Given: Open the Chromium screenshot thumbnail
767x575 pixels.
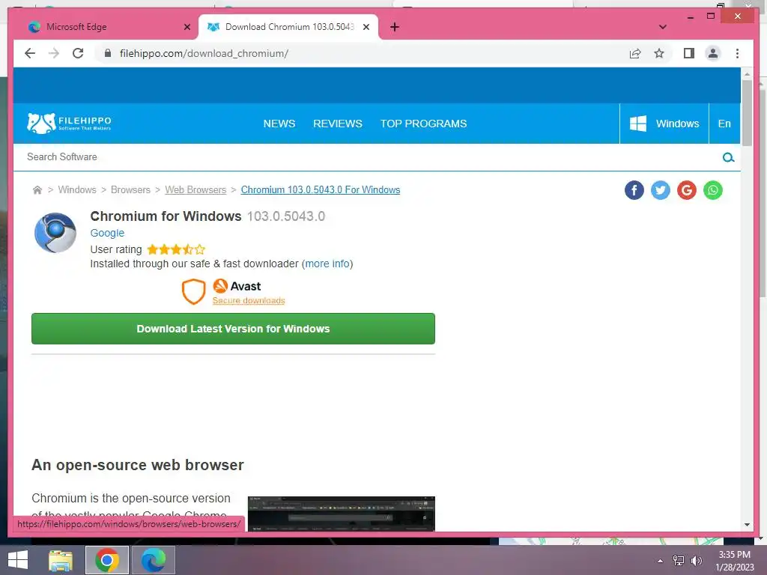Looking at the screenshot, I should (x=341, y=514).
